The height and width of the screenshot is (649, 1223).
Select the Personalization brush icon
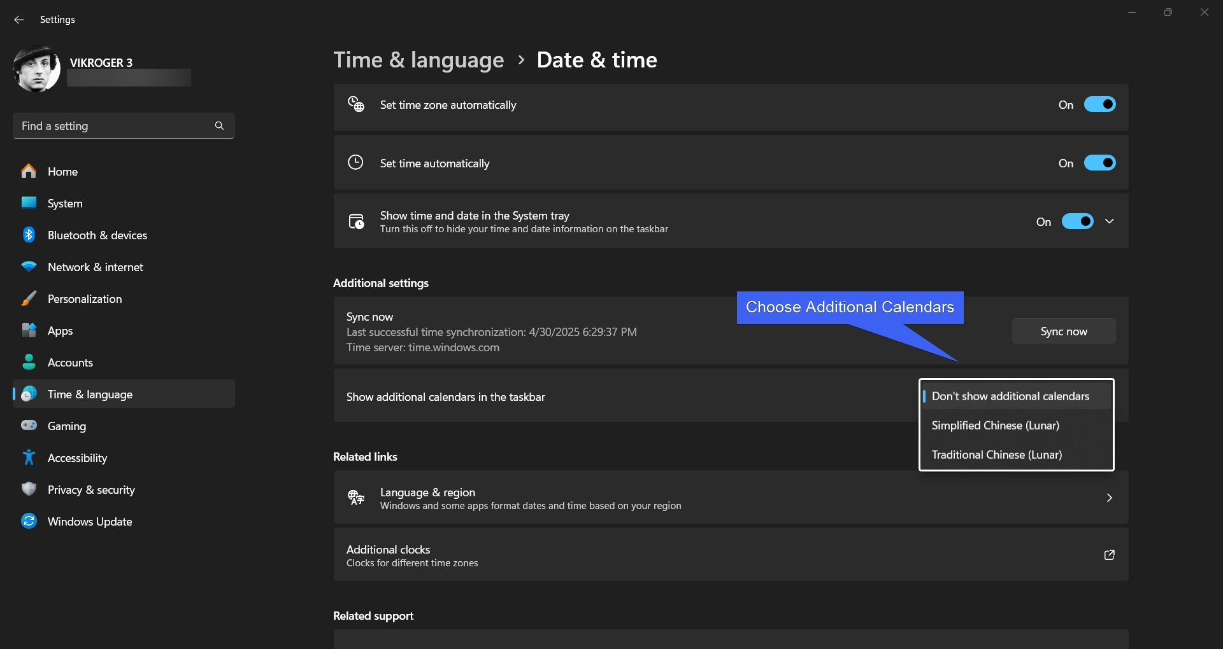29,298
